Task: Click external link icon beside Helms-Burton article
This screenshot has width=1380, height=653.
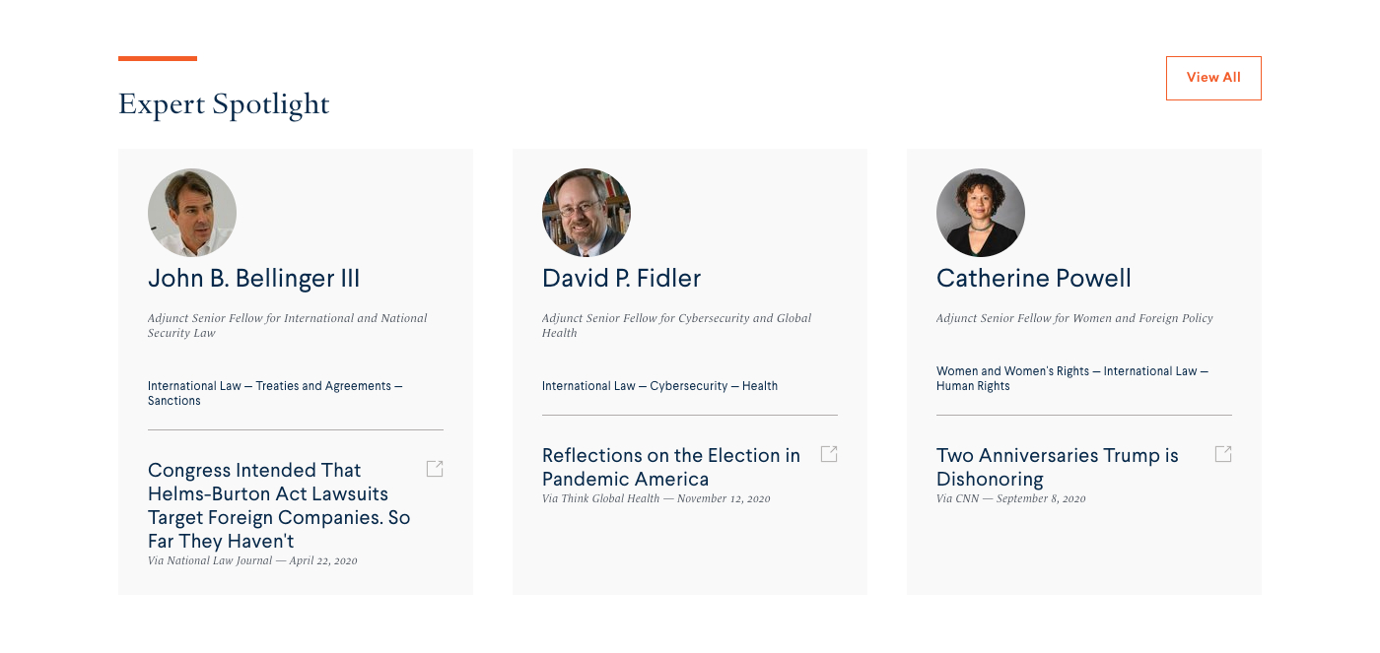Action: pos(435,469)
